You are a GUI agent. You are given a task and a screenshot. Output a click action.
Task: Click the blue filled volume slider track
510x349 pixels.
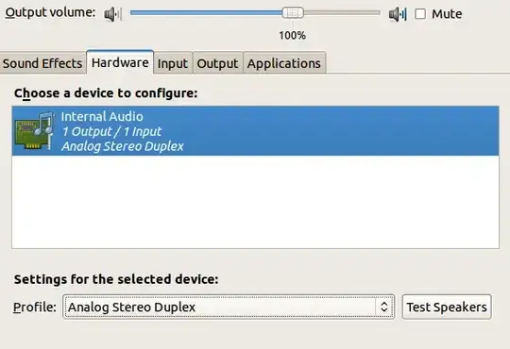pos(206,13)
